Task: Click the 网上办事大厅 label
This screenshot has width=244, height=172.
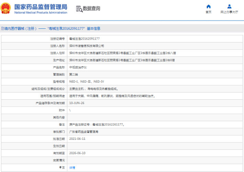Action: [x=229, y=12]
